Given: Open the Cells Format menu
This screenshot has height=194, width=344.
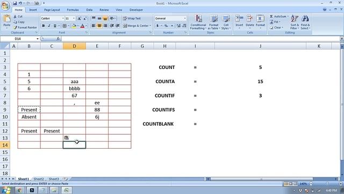Looking at the screenshot, I should click(260, 22).
